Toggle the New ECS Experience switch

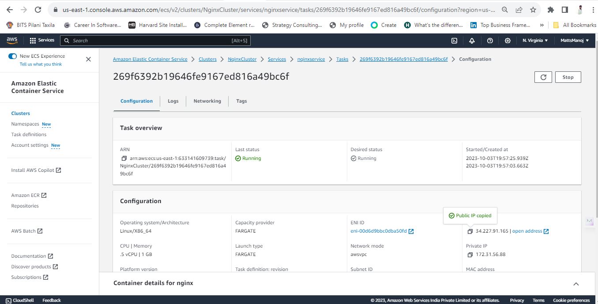[13, 56]
